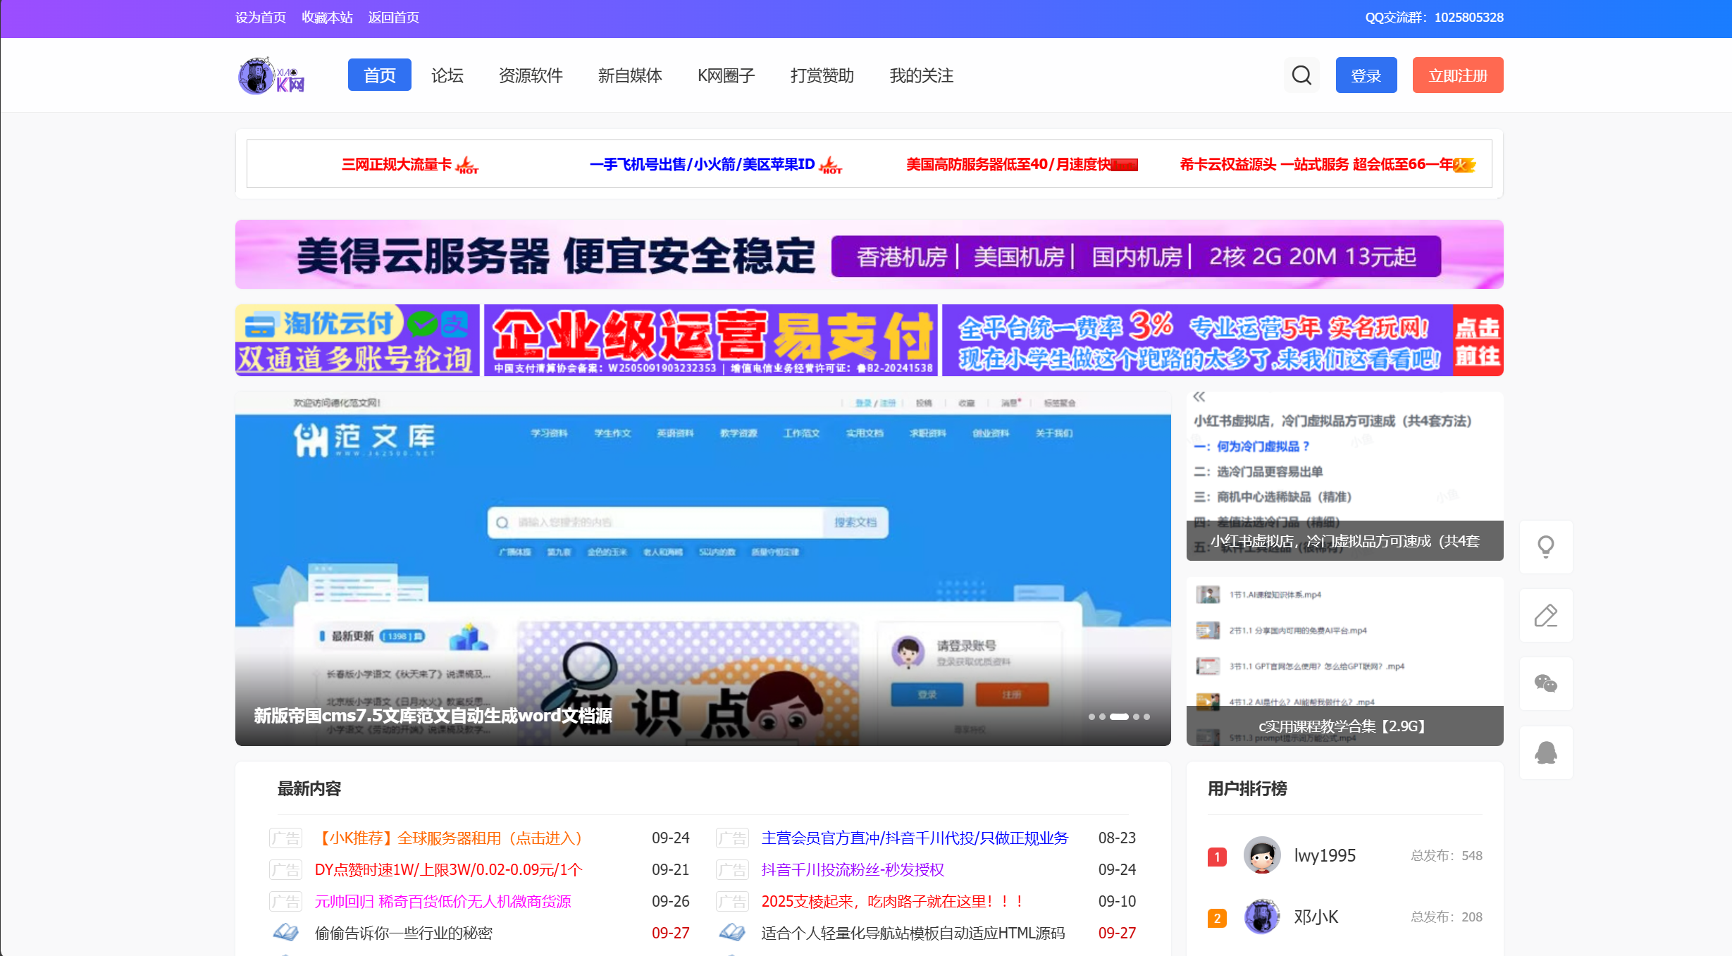Click 邓小K's avatar in the ranking list
The width and height of the screenshot is (1732, 956).
pos(1261,917)
